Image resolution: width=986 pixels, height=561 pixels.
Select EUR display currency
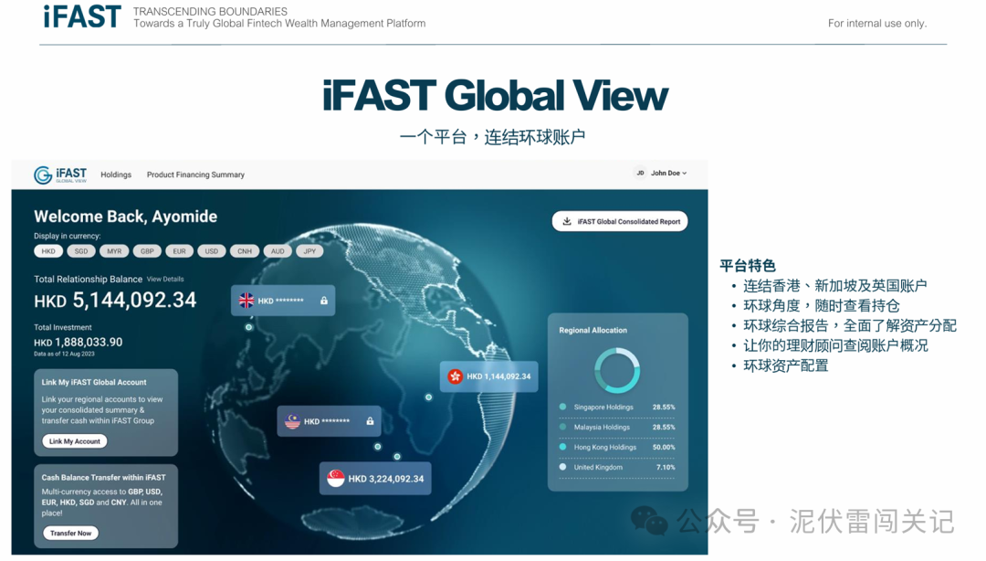(x=179, y=251)
